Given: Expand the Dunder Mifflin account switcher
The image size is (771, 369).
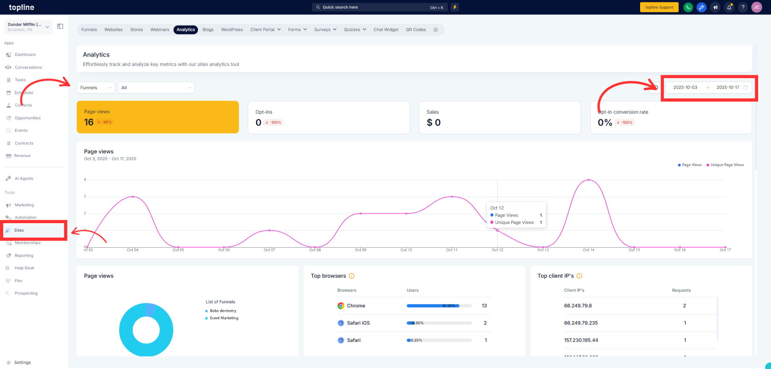Looking at the screenshot, I should (x=28, y=27).
